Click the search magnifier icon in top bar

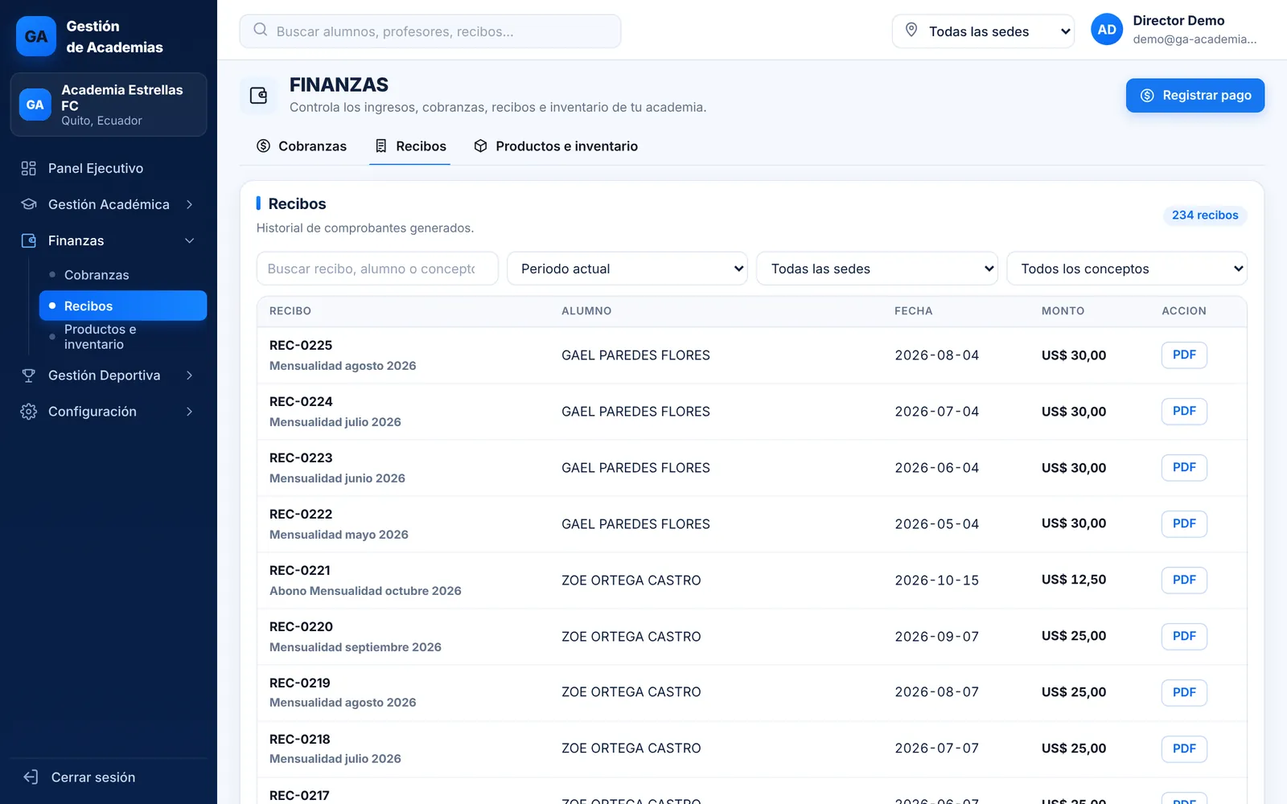click(260, 31)
